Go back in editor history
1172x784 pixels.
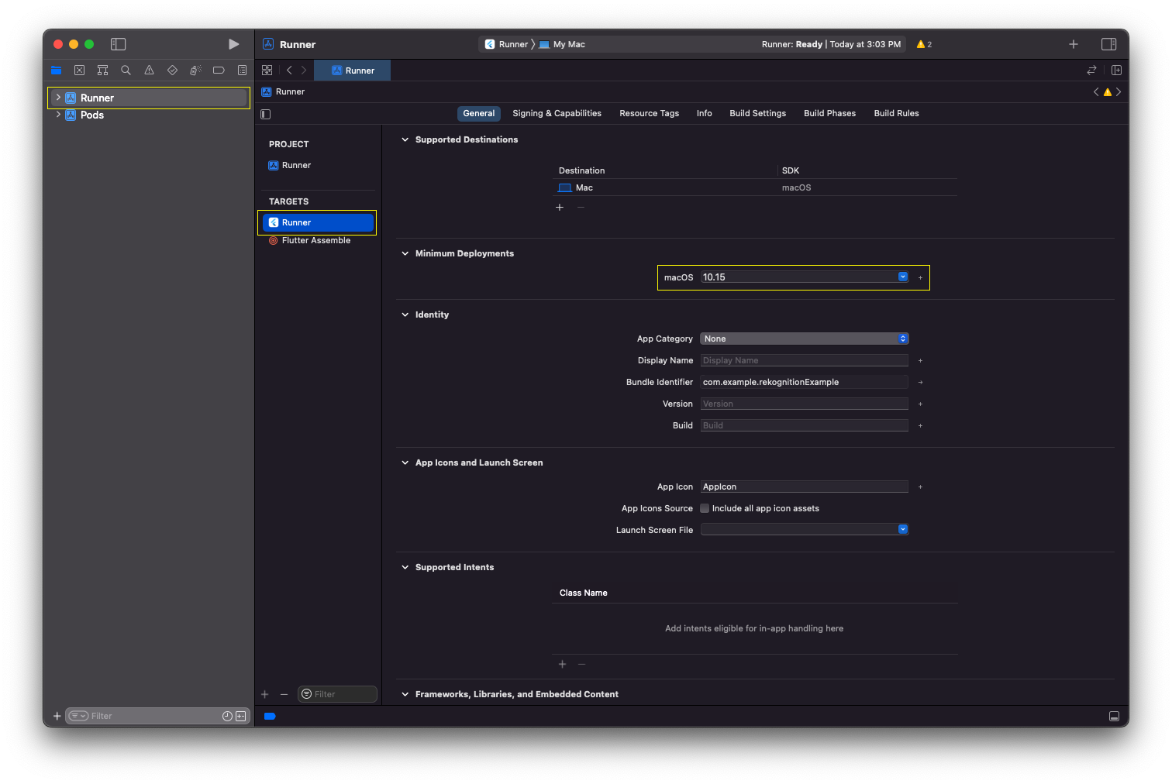click(289, 70)
